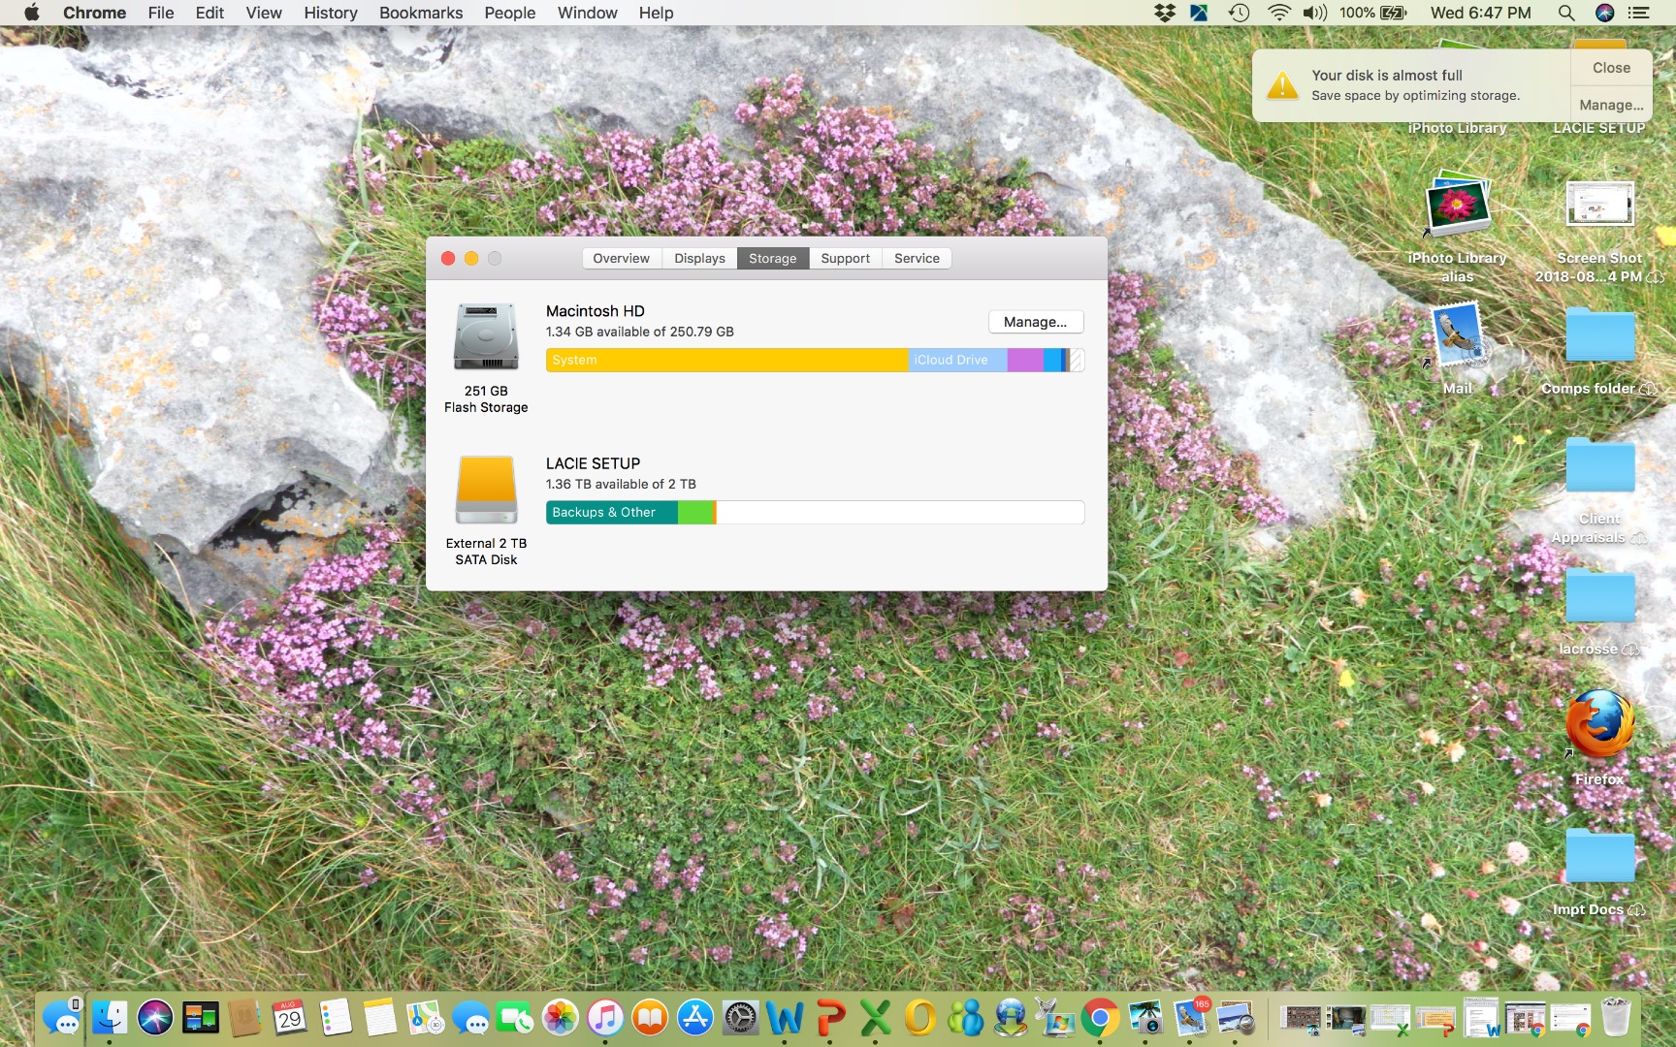Click Manage for Macintosh HD storage
Viewport: 1676px width, 1047px height.
(x=1035, y=321)
